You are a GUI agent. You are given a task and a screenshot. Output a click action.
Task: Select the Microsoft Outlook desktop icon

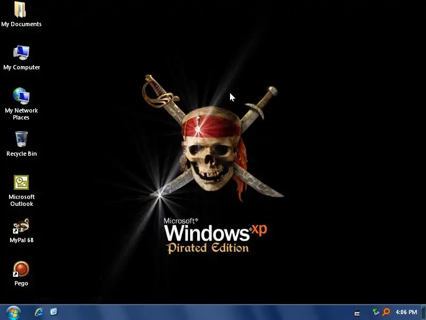[21, 182]
